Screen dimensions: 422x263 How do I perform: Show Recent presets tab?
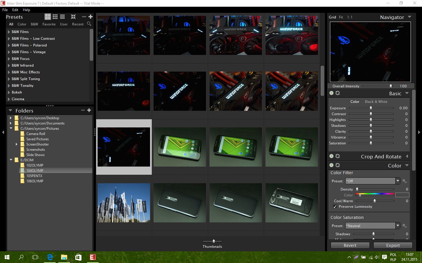pyautogui.click(x=78, y=24)
